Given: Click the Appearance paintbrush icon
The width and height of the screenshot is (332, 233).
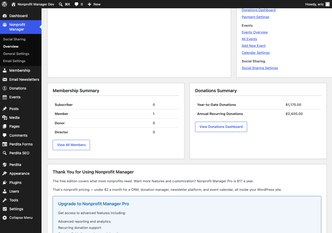Looking at the screenshot, I should click(5, 173).
